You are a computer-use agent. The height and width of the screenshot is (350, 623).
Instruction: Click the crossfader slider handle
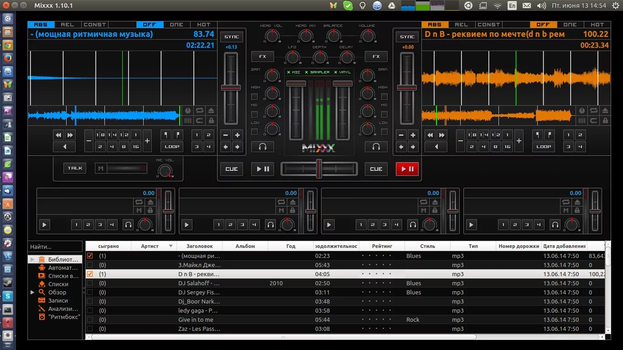pyautogui.click(x=319, y=169)
